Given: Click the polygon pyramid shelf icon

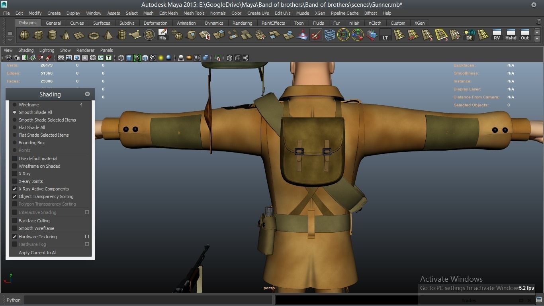Looking at the screenshot, I should [x=108, y=35].
